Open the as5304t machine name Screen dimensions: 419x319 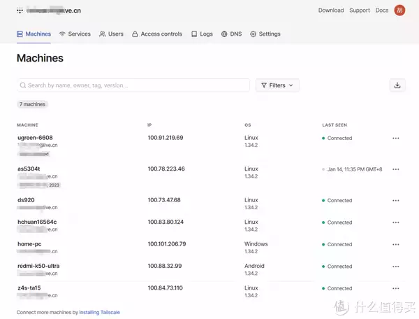[29, 169]
